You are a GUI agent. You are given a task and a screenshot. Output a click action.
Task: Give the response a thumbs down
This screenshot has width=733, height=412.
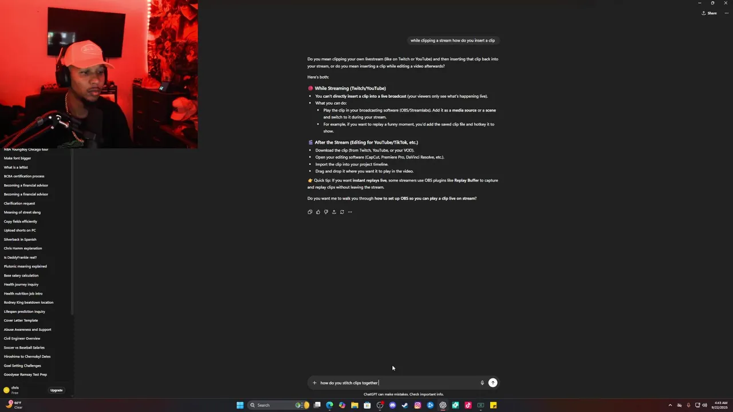(326, 212)
